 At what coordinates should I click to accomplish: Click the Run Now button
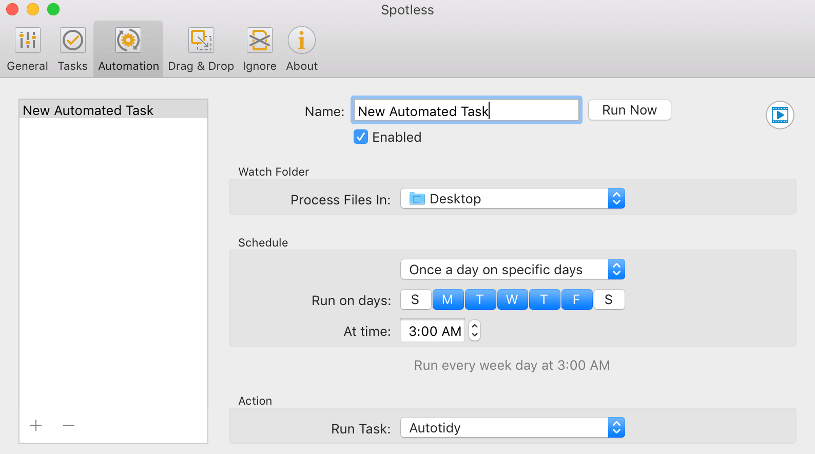tap(629, 110)
